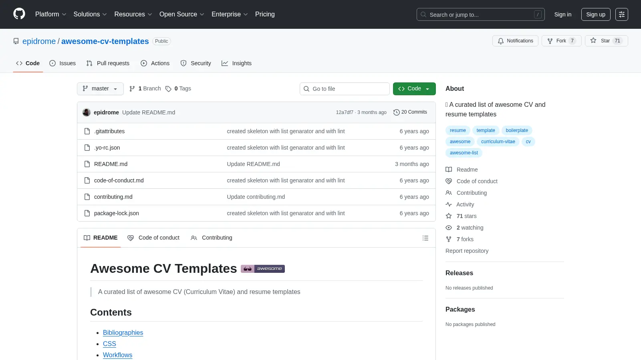Open the Update contributing.md commit message
641x360 pixels.
tap(256, 197)
